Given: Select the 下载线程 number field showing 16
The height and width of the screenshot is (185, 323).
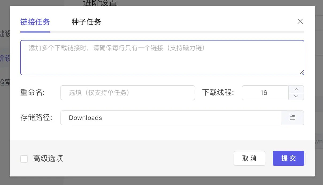Looking at the screenshot, I should pyautogui.click(x=265, y=93).
